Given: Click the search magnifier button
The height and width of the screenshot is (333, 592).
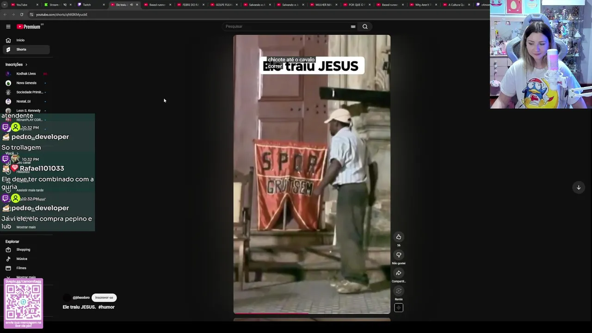Looking at the screenshot, I should [365, 26].
